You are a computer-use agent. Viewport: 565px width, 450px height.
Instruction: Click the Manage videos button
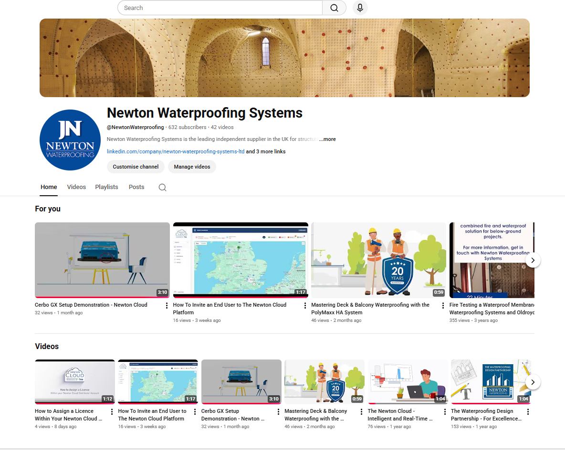coord(192,167)
